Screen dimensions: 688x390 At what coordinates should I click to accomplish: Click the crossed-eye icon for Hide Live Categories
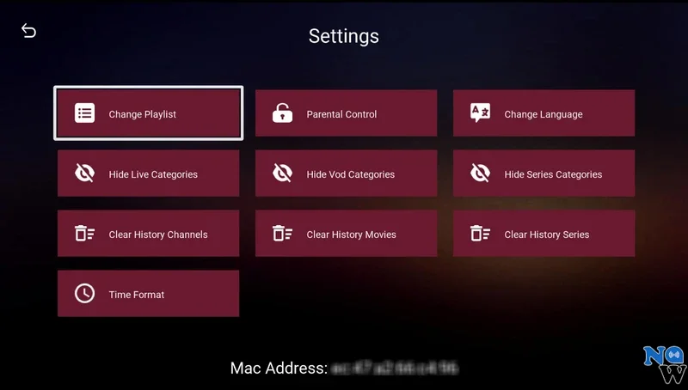[x=84, y=174]
